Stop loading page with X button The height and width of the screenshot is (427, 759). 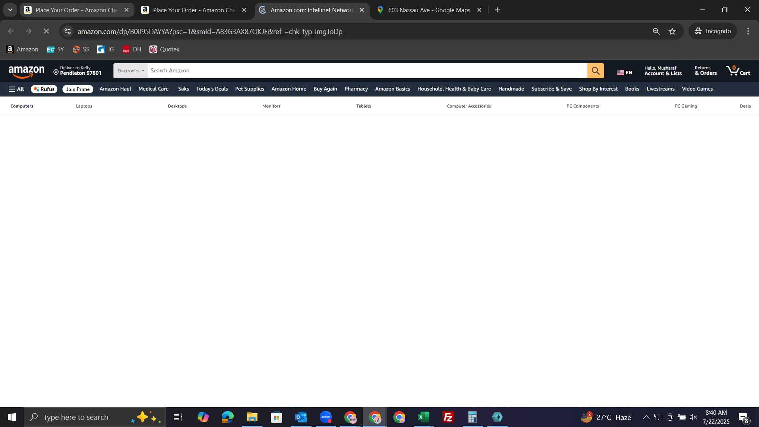(46, 31)
